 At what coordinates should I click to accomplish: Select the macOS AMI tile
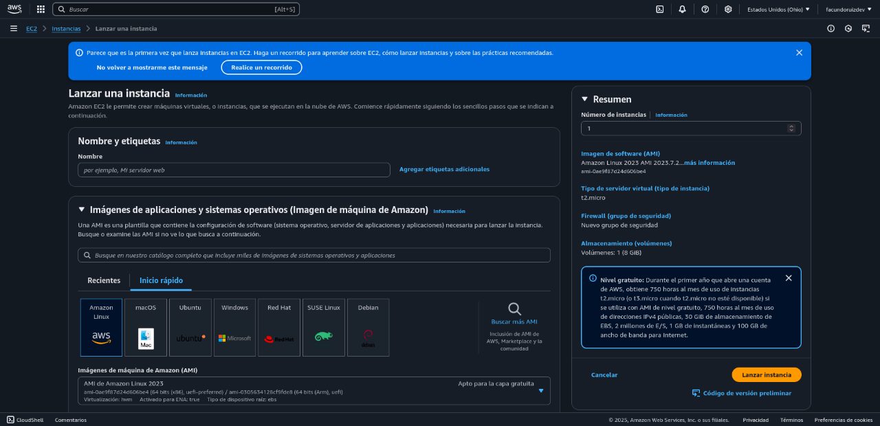146,327
